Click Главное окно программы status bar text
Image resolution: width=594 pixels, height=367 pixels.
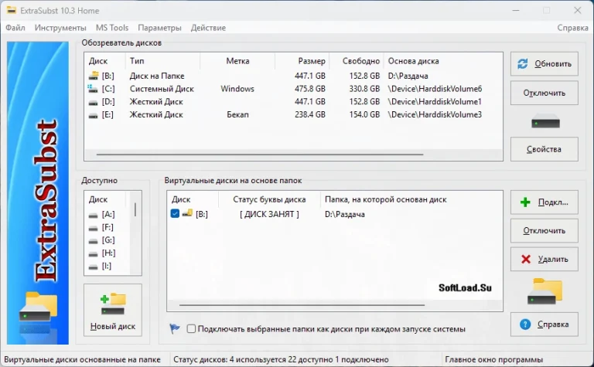coord(493,359)
